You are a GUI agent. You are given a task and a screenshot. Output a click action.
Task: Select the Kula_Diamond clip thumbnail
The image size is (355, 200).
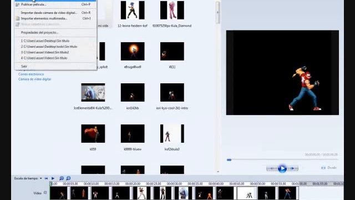pyautogui.click(x=172, y=10)
